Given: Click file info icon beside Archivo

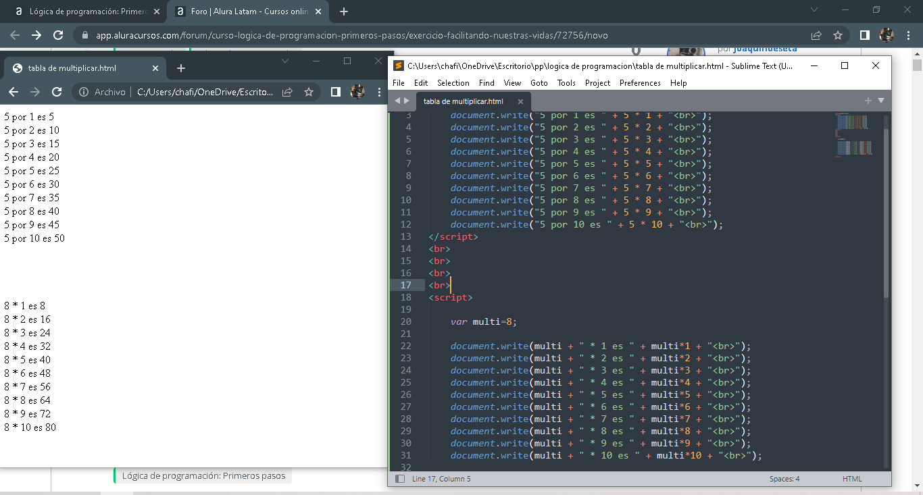Looking at the screenshot, I should point(84,92).
